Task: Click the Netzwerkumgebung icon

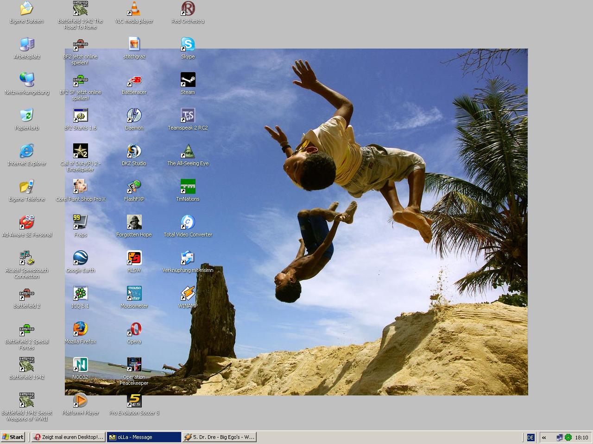Action: pyautogui.click(x=27, y=80)
